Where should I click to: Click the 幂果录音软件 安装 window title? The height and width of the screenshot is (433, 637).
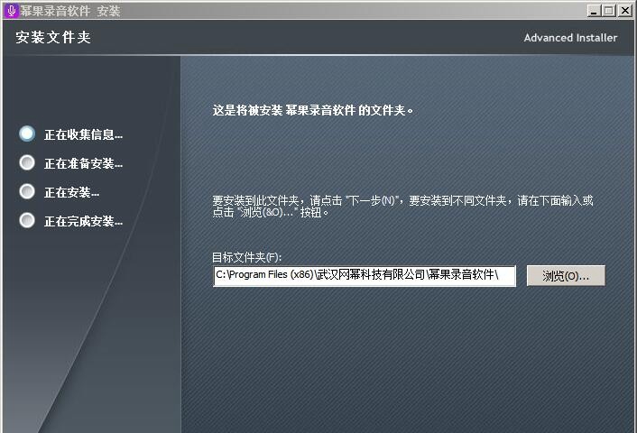tap(70, 11)
